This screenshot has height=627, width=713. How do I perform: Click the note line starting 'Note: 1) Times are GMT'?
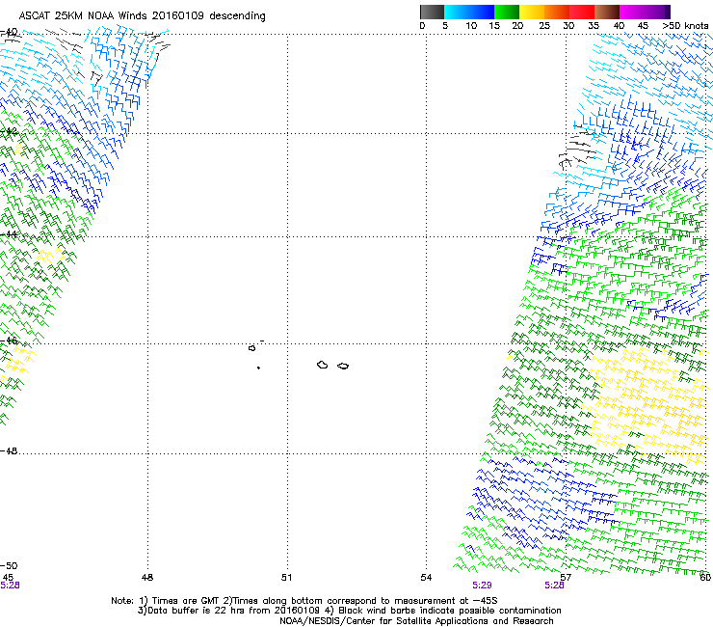[x=304, y=601]
